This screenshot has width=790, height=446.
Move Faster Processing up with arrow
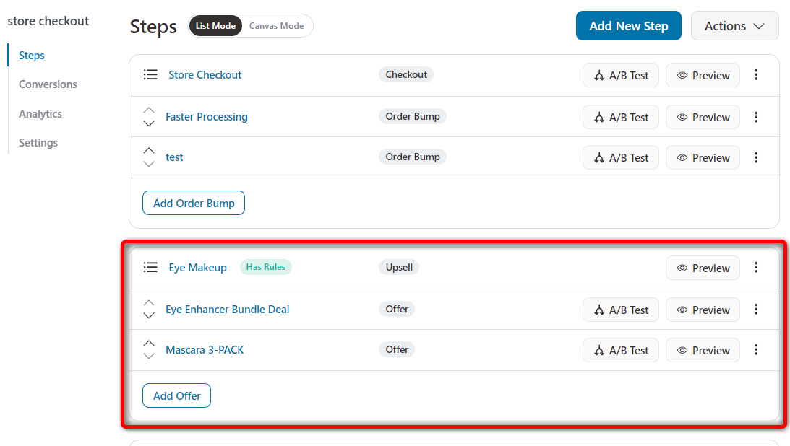[149, 110]
